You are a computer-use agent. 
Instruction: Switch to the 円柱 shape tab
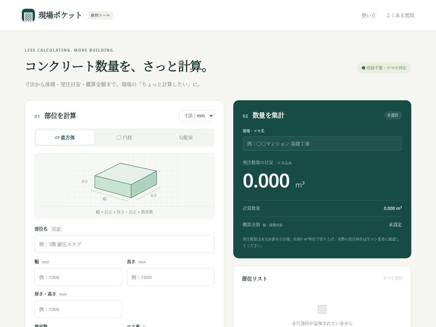pos(124,137)
